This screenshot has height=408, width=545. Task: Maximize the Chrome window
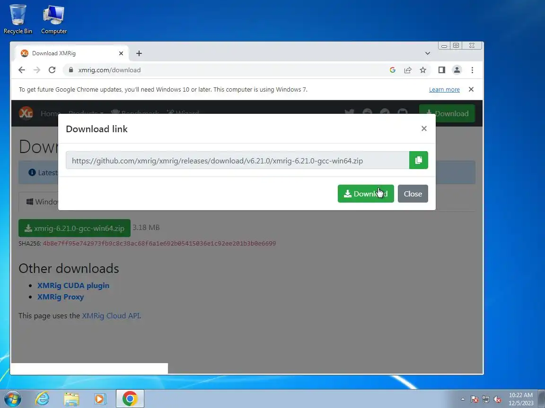456,45
